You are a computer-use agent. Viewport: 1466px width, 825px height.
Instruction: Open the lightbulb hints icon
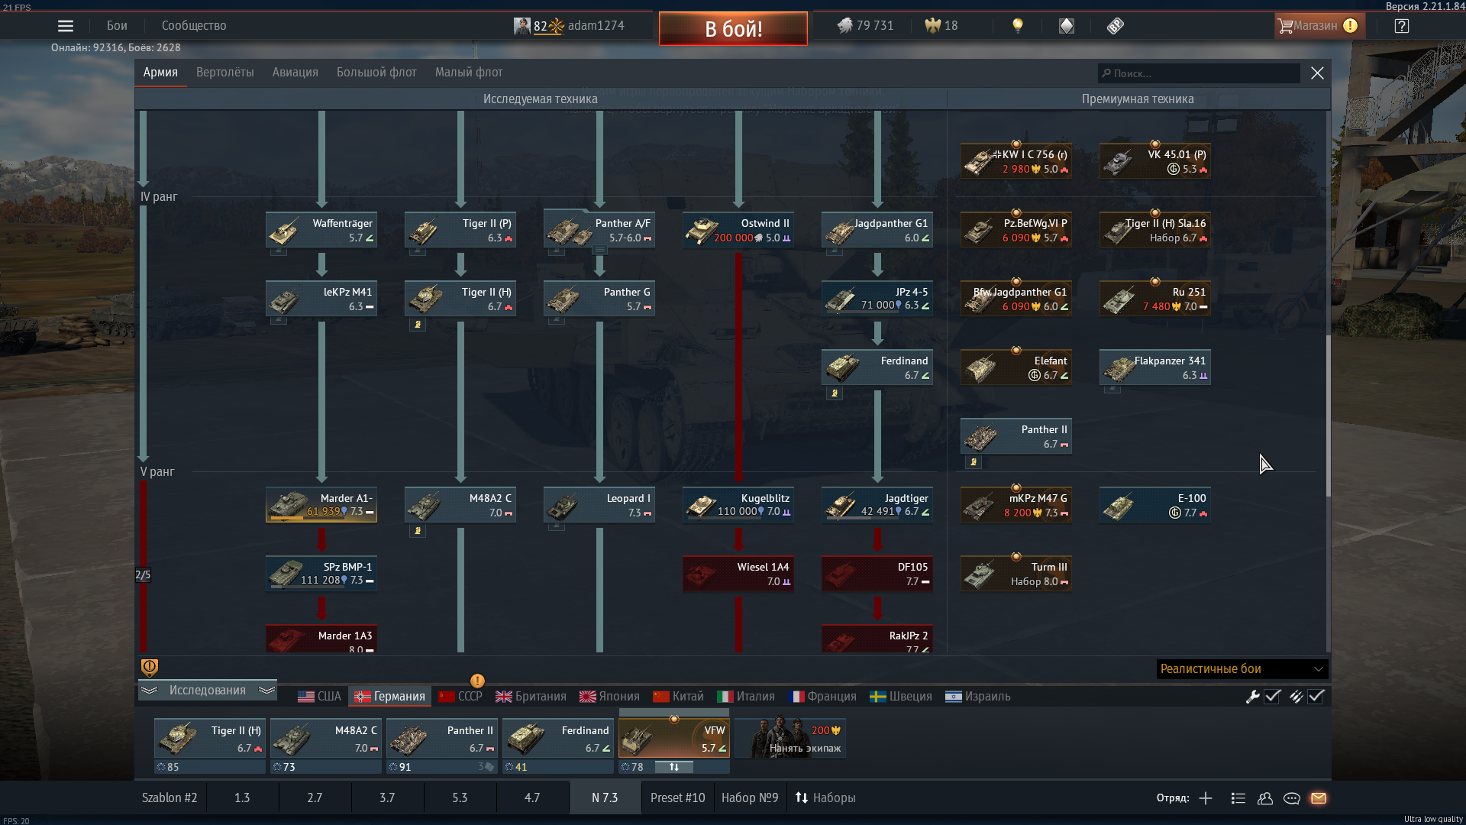click(x=1017, y=26)
